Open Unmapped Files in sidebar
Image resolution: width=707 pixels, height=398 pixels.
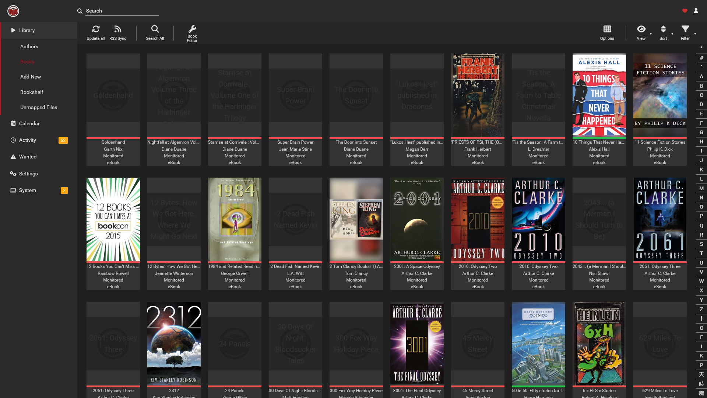tap(39, 107)
